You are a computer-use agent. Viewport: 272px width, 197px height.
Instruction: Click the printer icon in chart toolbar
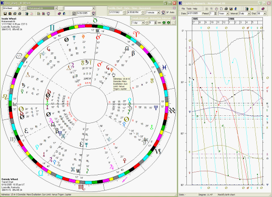(20, 14)
